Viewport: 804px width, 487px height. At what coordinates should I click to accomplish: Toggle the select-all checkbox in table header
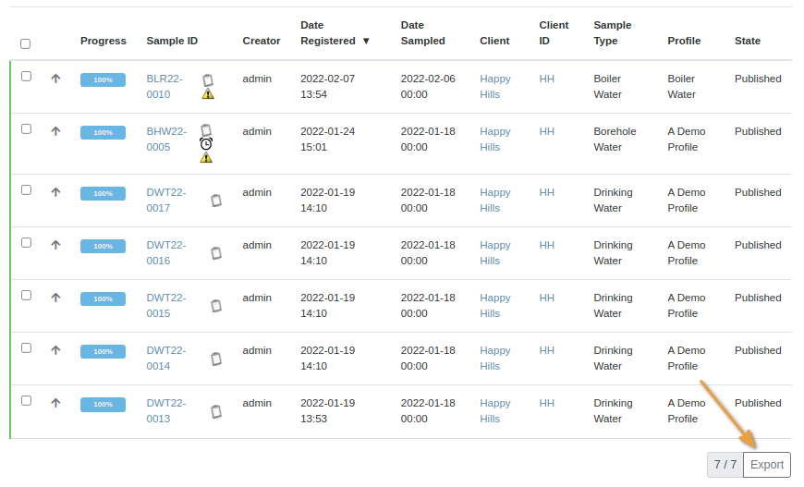[x=25, y=43]
